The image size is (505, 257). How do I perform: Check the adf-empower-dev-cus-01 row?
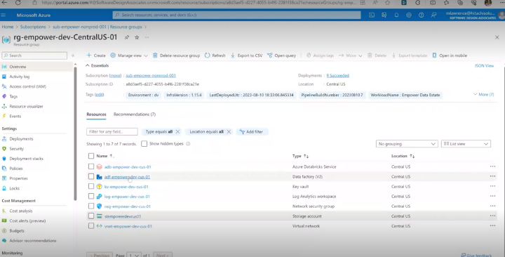pyautogui.click(x=91, y=176)
